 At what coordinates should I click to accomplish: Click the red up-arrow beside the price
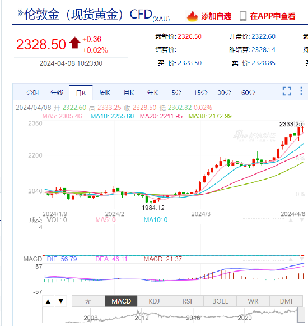tap(74, 43)
